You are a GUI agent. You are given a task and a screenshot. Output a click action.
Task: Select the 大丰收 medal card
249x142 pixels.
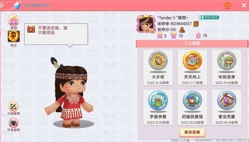(158, 68)
